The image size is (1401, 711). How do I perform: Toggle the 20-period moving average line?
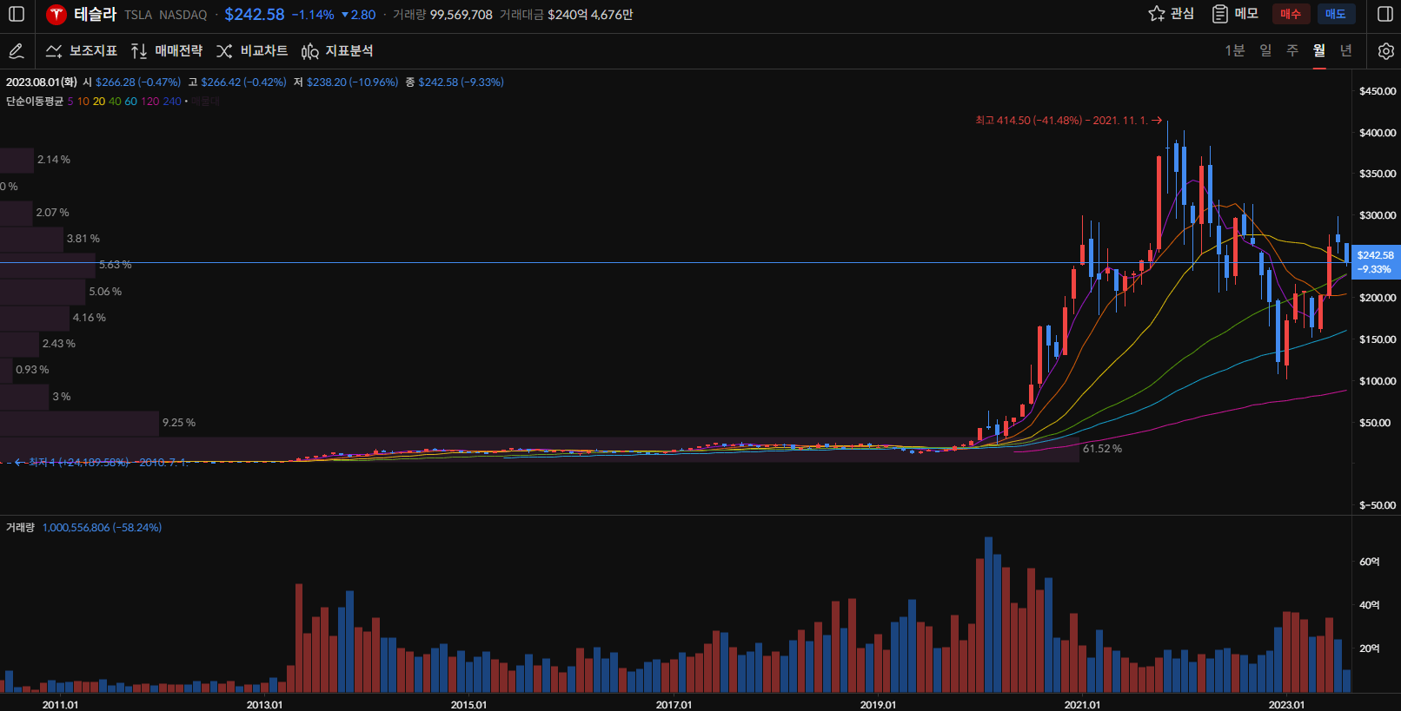(x=99, y=102)
